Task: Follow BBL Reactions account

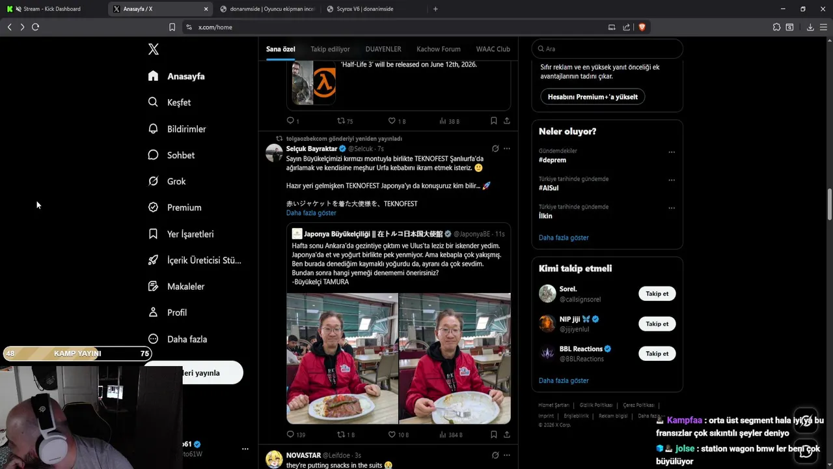Action: (x=657, y=354)
